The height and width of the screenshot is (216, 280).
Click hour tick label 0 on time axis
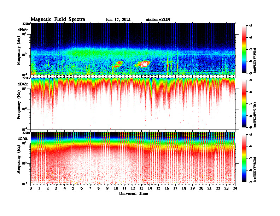click(31, 188)
